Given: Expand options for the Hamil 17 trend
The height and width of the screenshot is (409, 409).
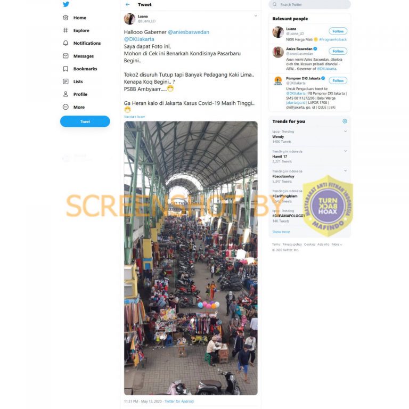Looking at the screenshot, I should coord(345,151).
